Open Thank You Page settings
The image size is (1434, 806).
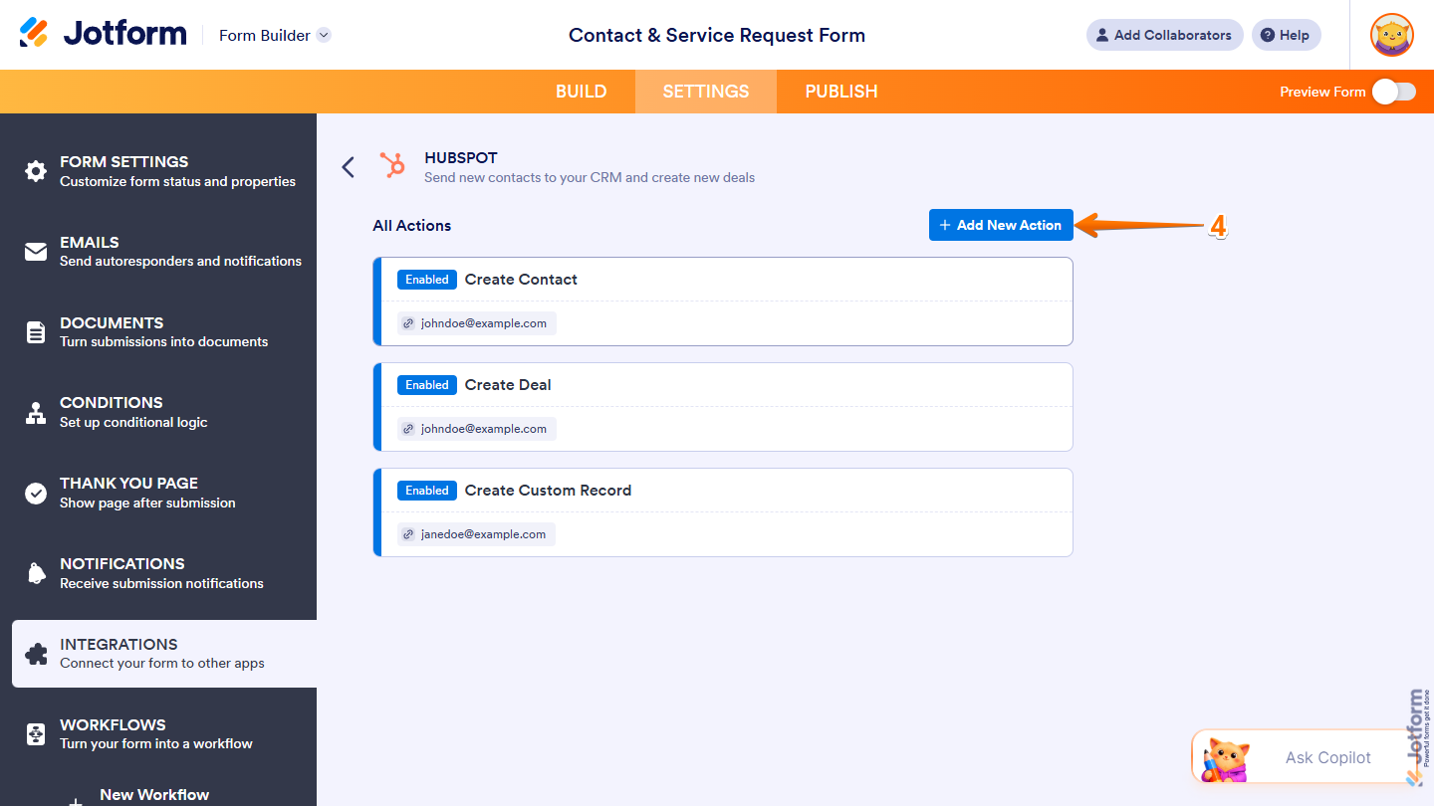(158, 493)
